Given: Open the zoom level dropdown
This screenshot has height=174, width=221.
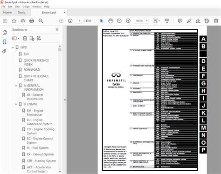Looking at the screenshot, I should pyautogui.click(x=147, y=21).
